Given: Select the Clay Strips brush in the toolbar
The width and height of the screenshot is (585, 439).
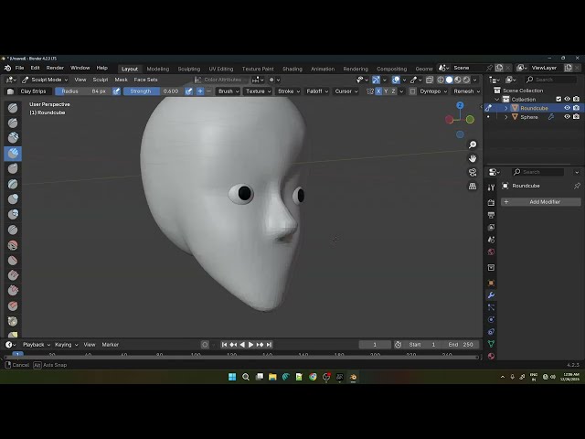Looking at the screenshot, I should point(13,153).
